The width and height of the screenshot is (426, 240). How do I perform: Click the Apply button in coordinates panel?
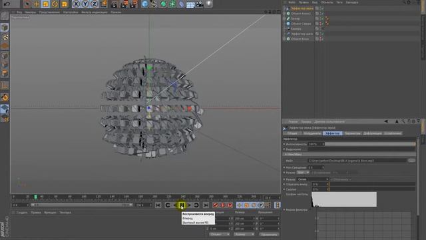click(x=269, y=234)
